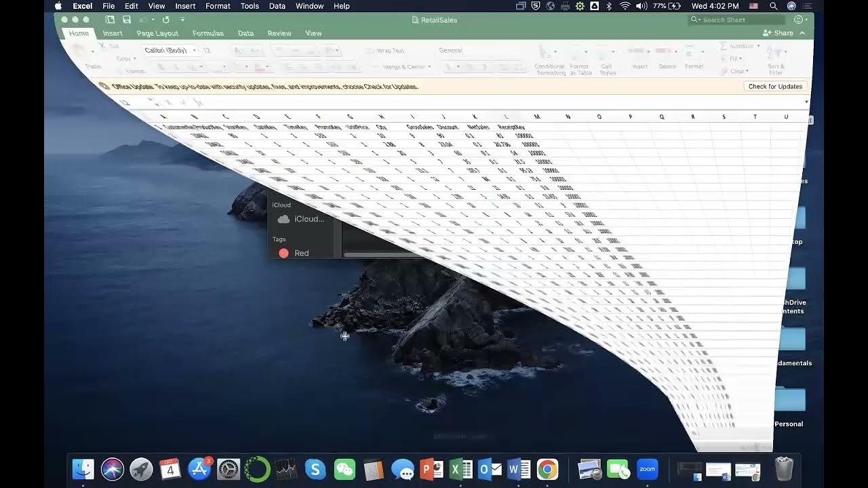Open WeChat in the dock

pos(344,469)
